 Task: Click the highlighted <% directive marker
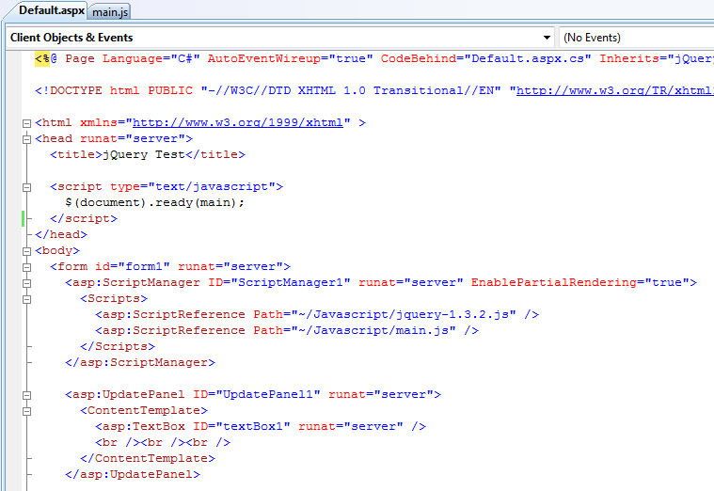click(x=42, y=58)
